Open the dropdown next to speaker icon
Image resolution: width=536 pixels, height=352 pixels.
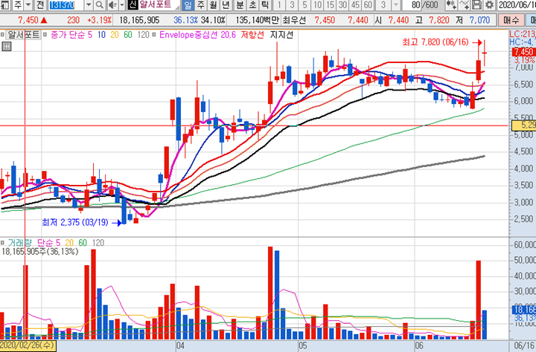click(122, 4)
